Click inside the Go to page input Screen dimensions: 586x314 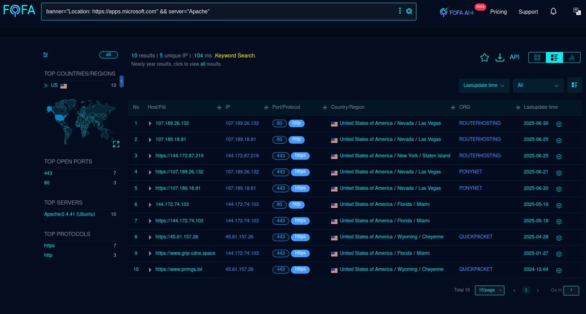tap(570, 290)
